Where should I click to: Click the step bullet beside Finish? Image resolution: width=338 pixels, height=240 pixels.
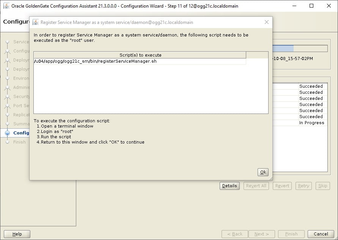(x=7, y=142)
